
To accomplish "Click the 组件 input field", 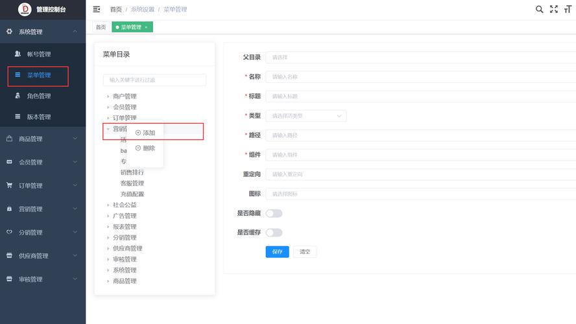I will [421, 154].
